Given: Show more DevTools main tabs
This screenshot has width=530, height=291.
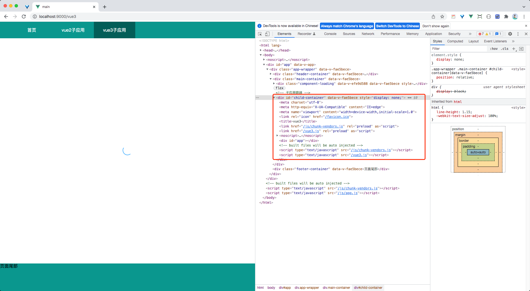Looking at the screenshot, I should (470, 34).
